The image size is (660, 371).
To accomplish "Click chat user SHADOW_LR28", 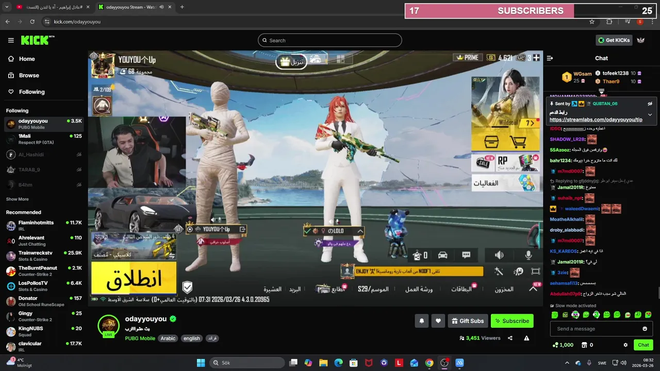I will click(x=567, y=139).
